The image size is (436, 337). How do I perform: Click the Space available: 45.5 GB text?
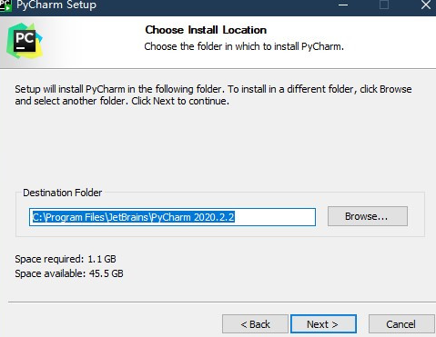[69, 273]
